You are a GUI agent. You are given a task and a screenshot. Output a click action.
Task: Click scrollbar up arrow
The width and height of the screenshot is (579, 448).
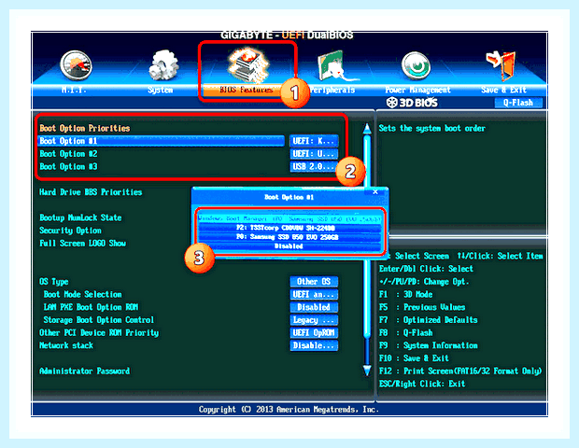click(x=367, y=129)
